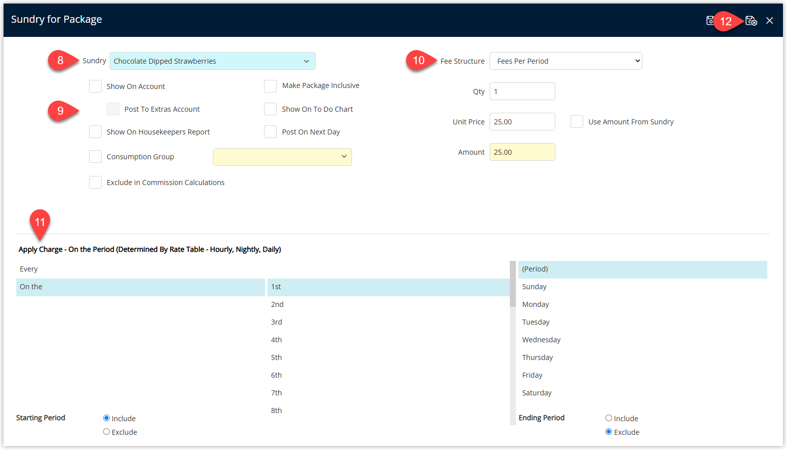Open the Sundry dropdown

click(212, 61)
